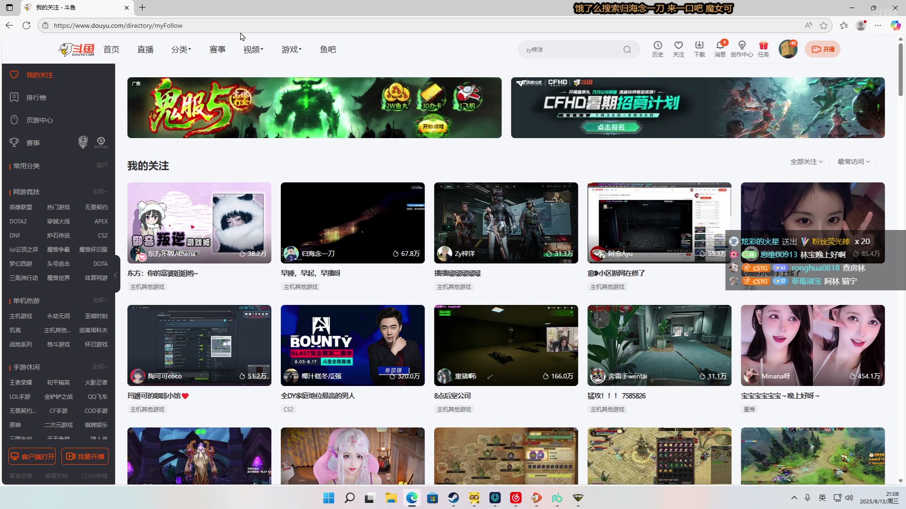Go to 直播 tab
Viewport: 906px width, 509px height.
pos(145,49)
